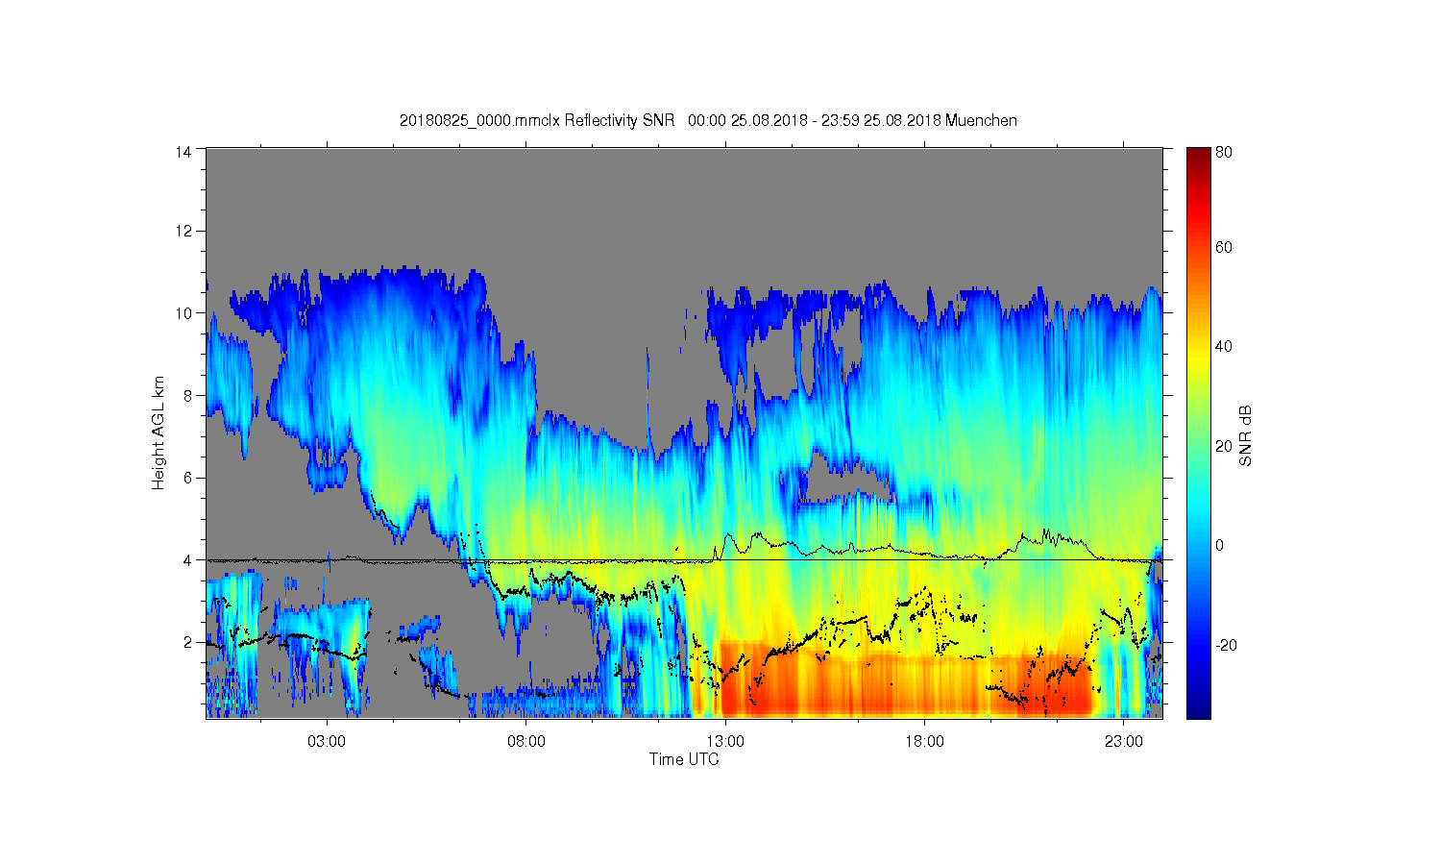Viewport: 1441px width, 865px height.
Task: Click the 13:00 time tick label
Action: (725, 741)
